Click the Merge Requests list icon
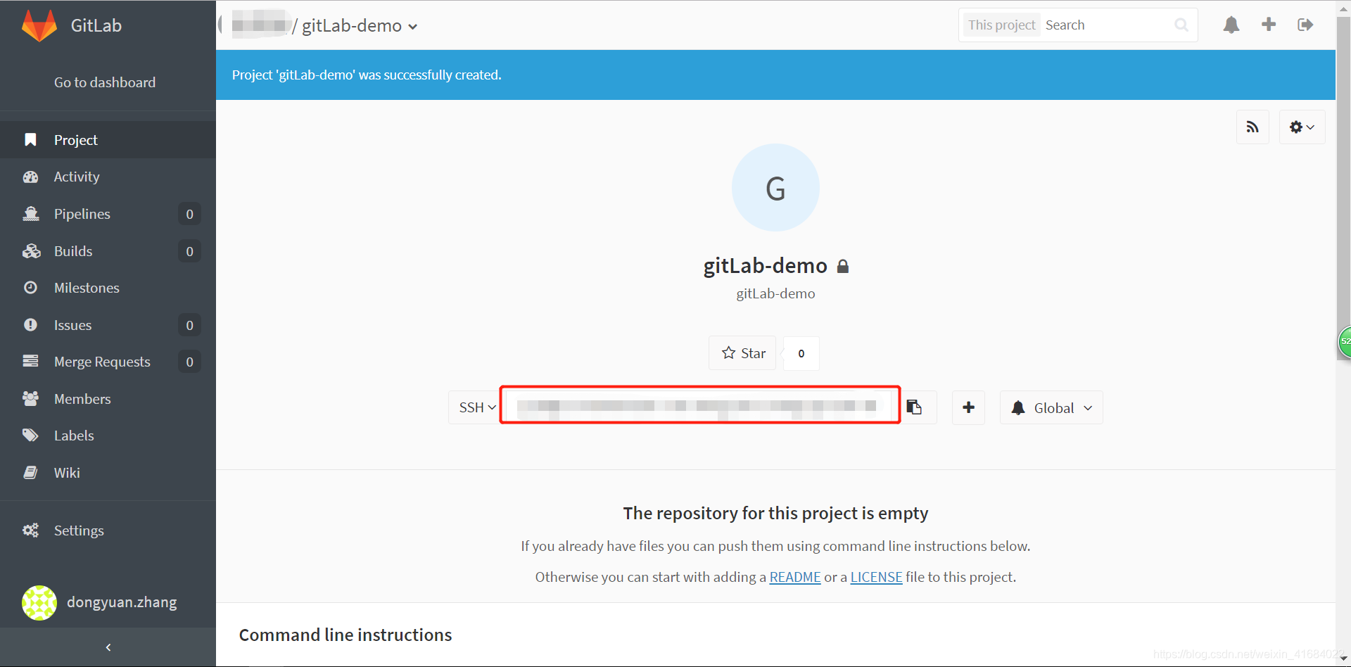The image size is (1351, 667). (x=30, y=362)
